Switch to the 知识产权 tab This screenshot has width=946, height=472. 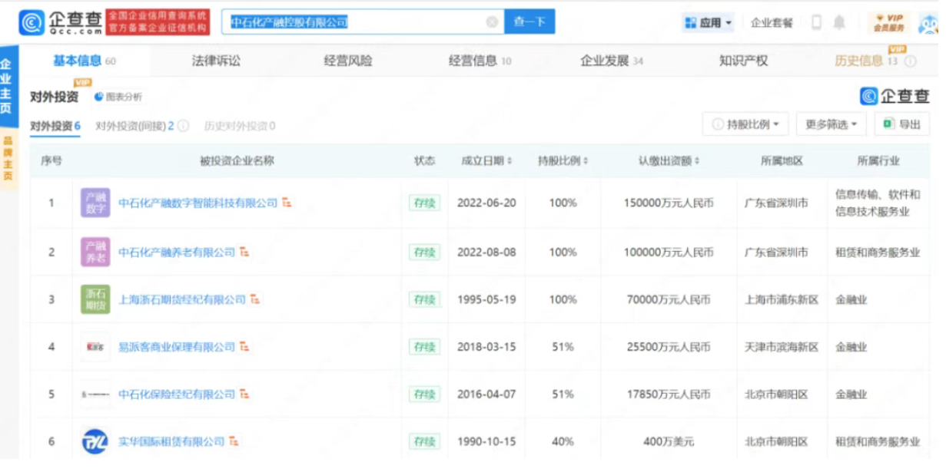(743, 61)
